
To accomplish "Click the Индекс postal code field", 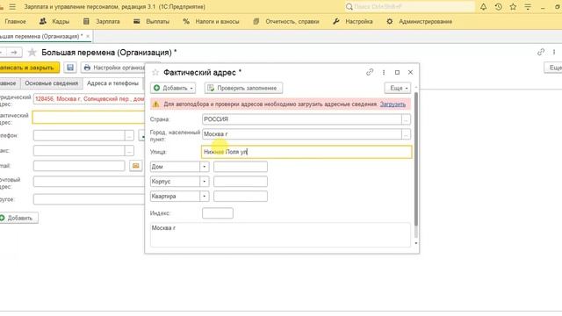I will click(218, 213).
